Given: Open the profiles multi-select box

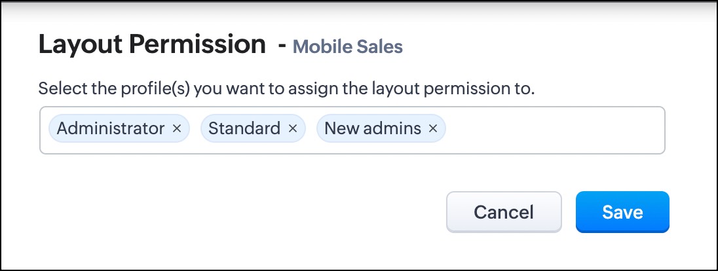Looking at the screenshot, I should pos(557,130).
